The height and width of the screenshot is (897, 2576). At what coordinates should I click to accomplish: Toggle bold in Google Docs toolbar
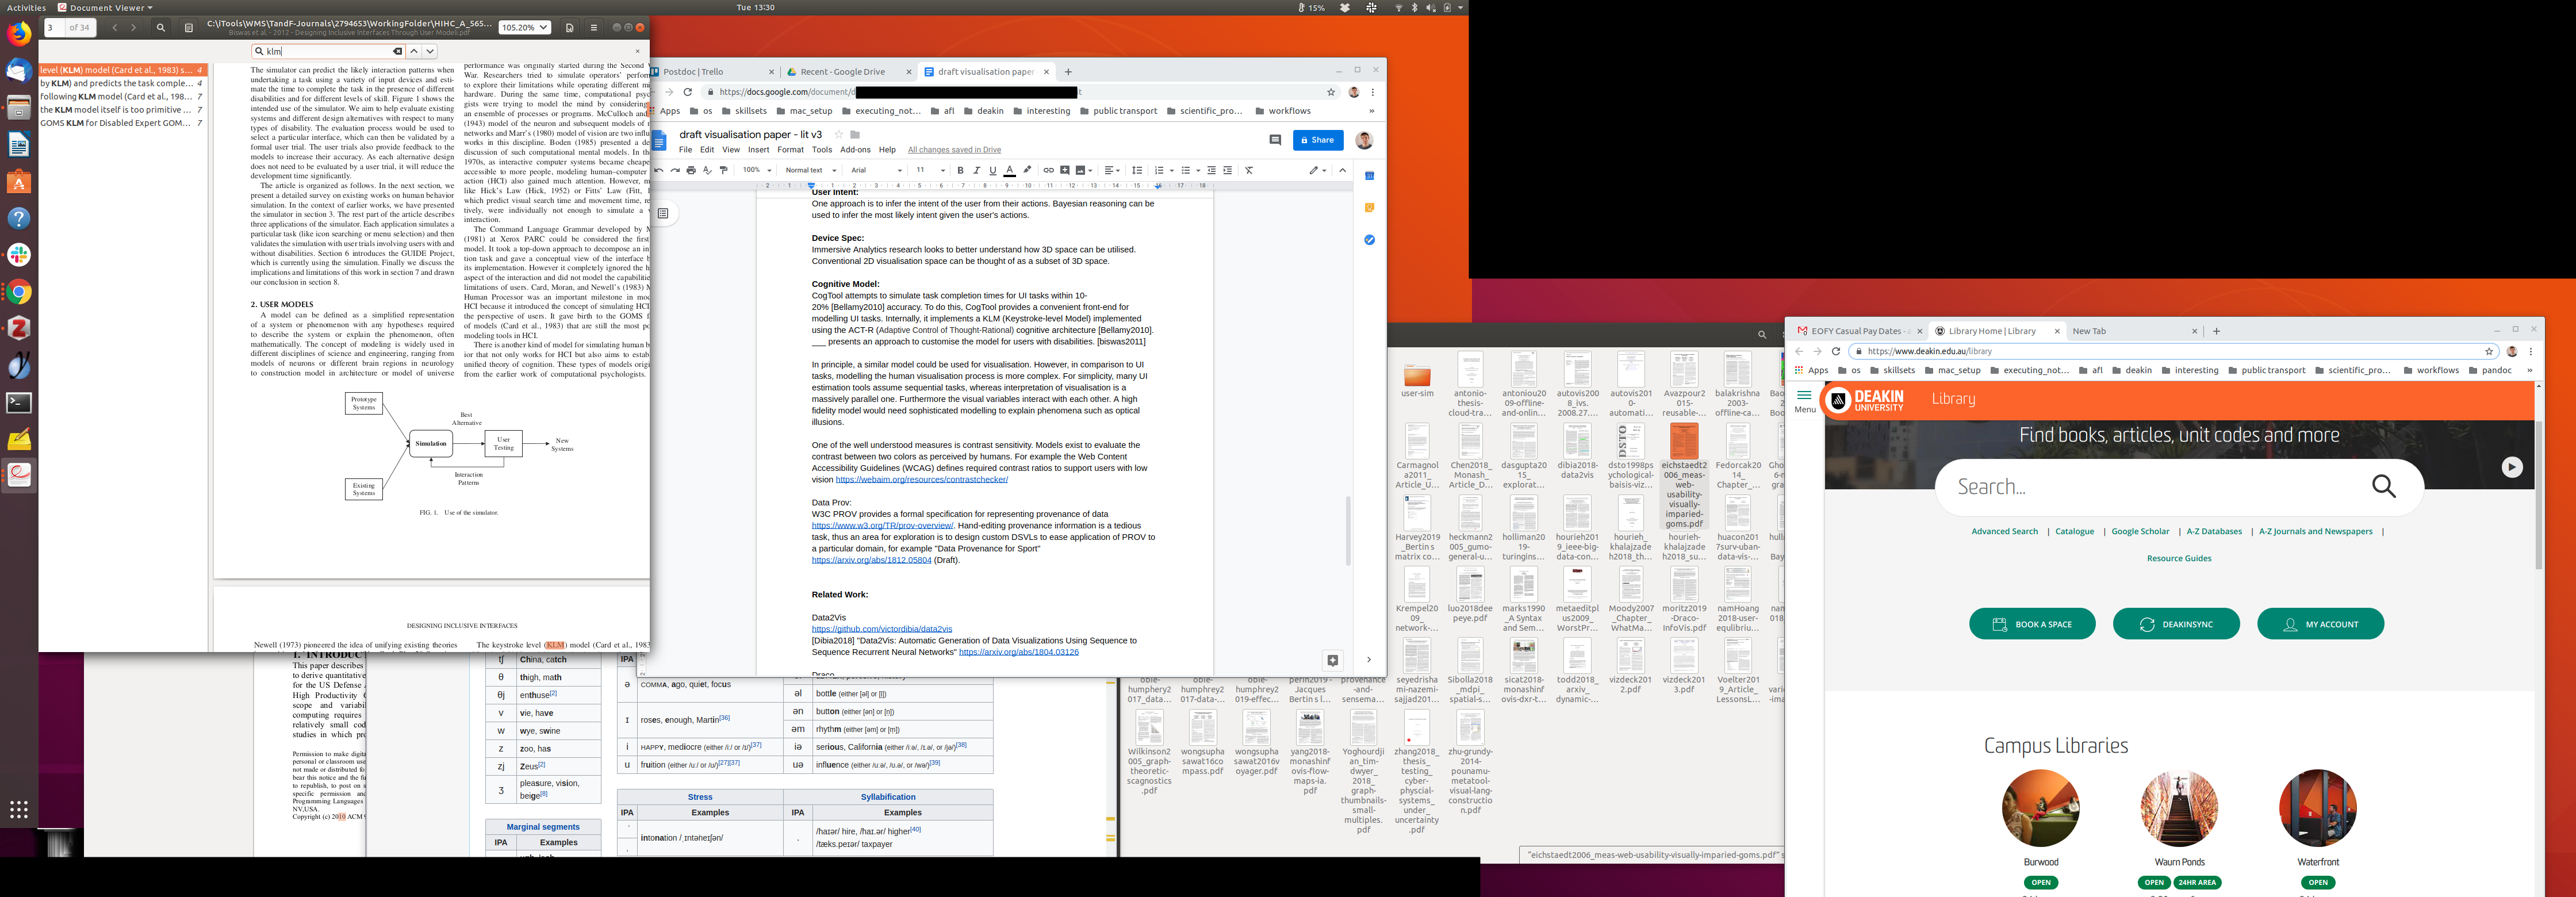(x=960, y=170)
